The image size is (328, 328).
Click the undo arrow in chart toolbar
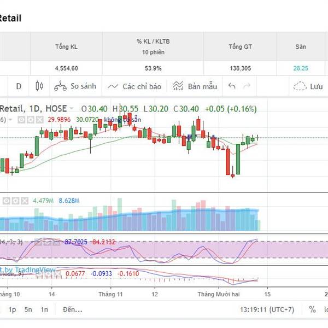[232, 86]
